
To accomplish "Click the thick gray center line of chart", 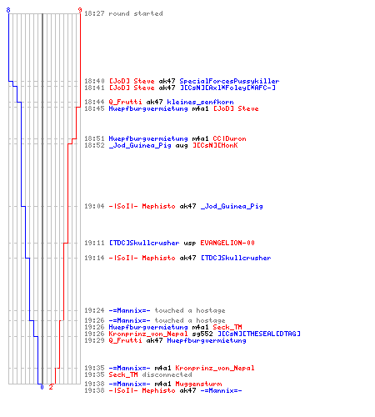I will pyautogui.click(x=42, y=198).
